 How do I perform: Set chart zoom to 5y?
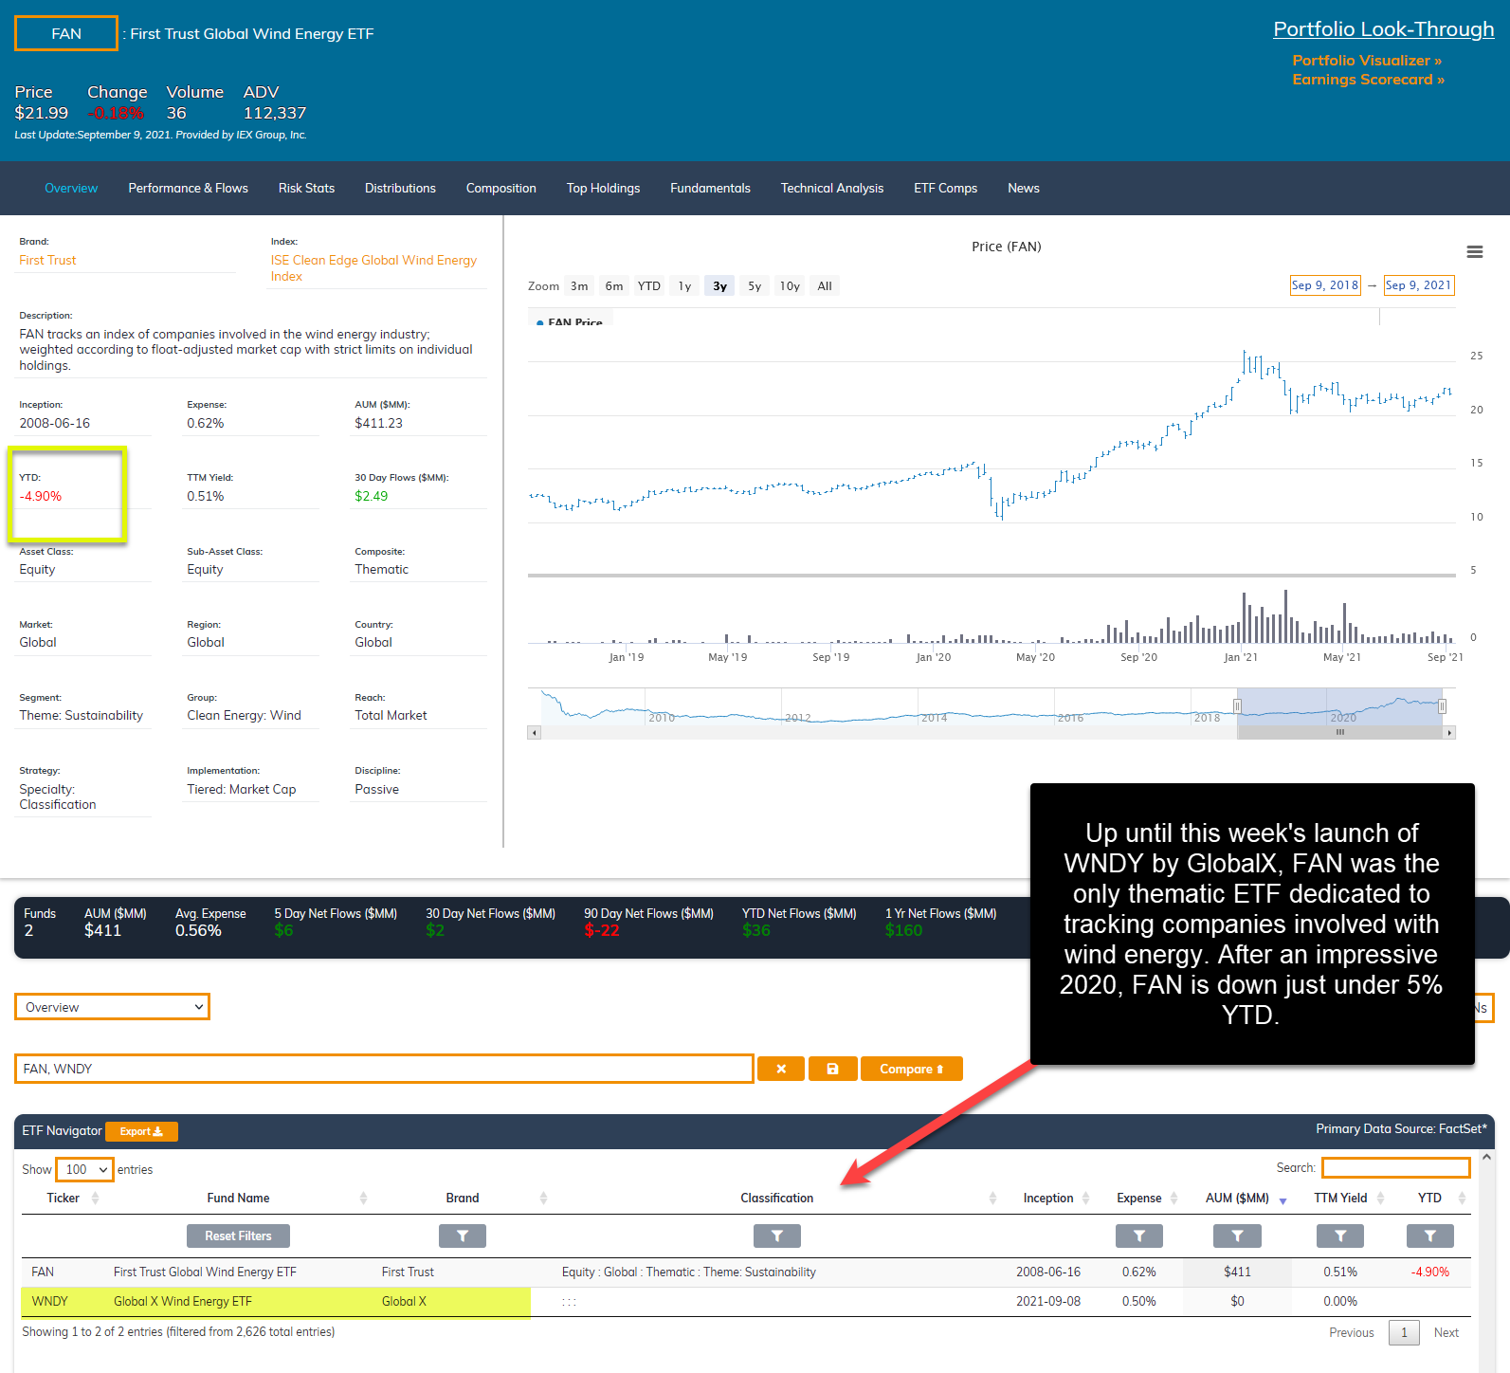pos(755,285)
